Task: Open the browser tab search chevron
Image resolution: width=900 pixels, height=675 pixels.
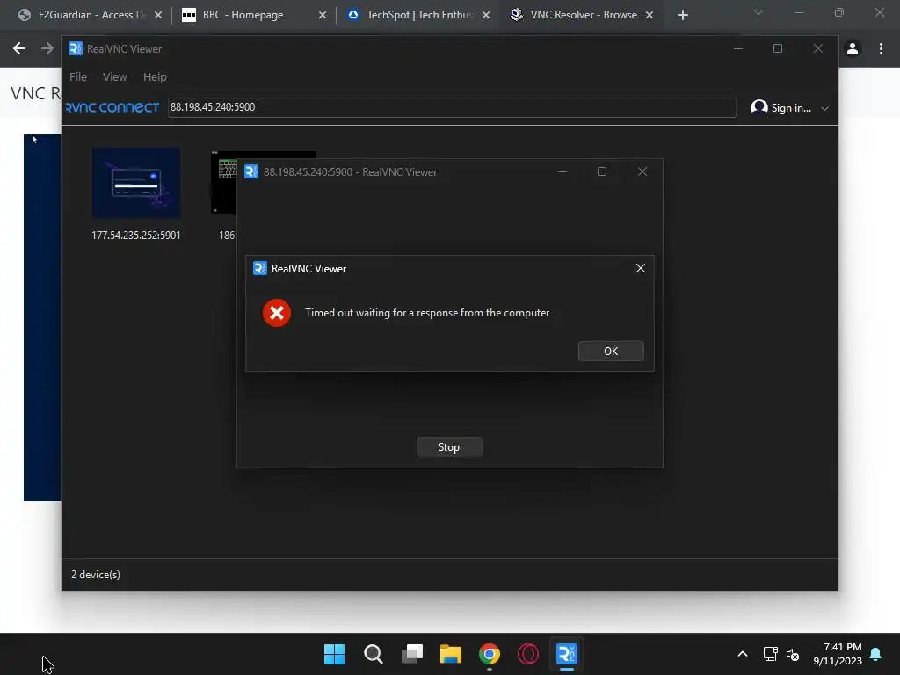Action: click(758, 12)
